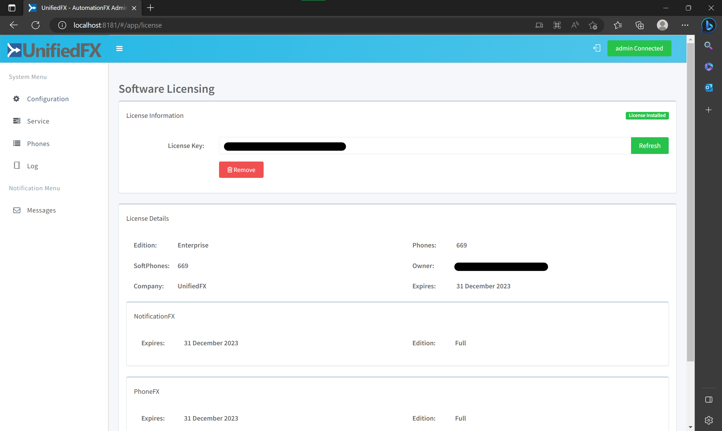This screenshot has width=722, height=431.
Task: Open the Outlook sidebar icon
Action: [708, 87]
